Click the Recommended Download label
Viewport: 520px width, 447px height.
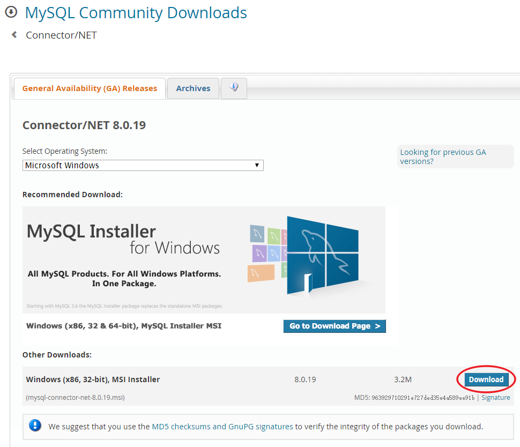coord(72,195)
